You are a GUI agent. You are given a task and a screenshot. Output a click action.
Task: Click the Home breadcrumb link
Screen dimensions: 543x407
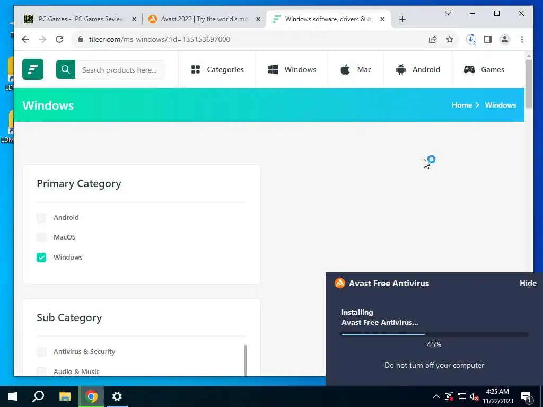462,105
